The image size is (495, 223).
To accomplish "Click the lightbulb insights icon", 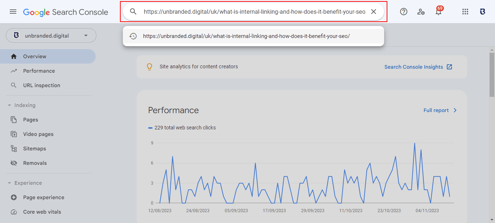I will click(x=149, y=67).
